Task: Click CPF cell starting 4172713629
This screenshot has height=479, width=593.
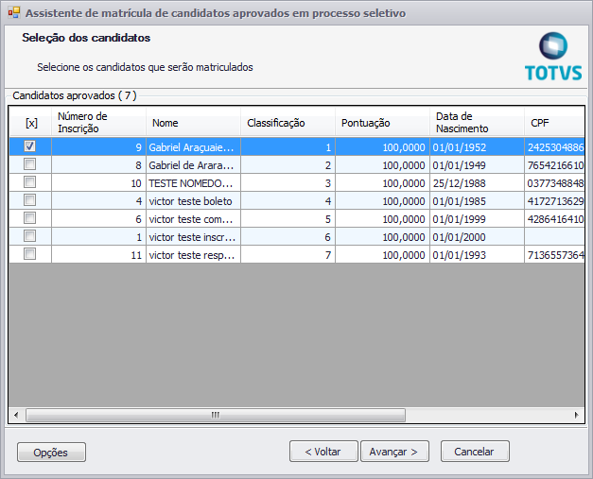Action: click(554, 201)
